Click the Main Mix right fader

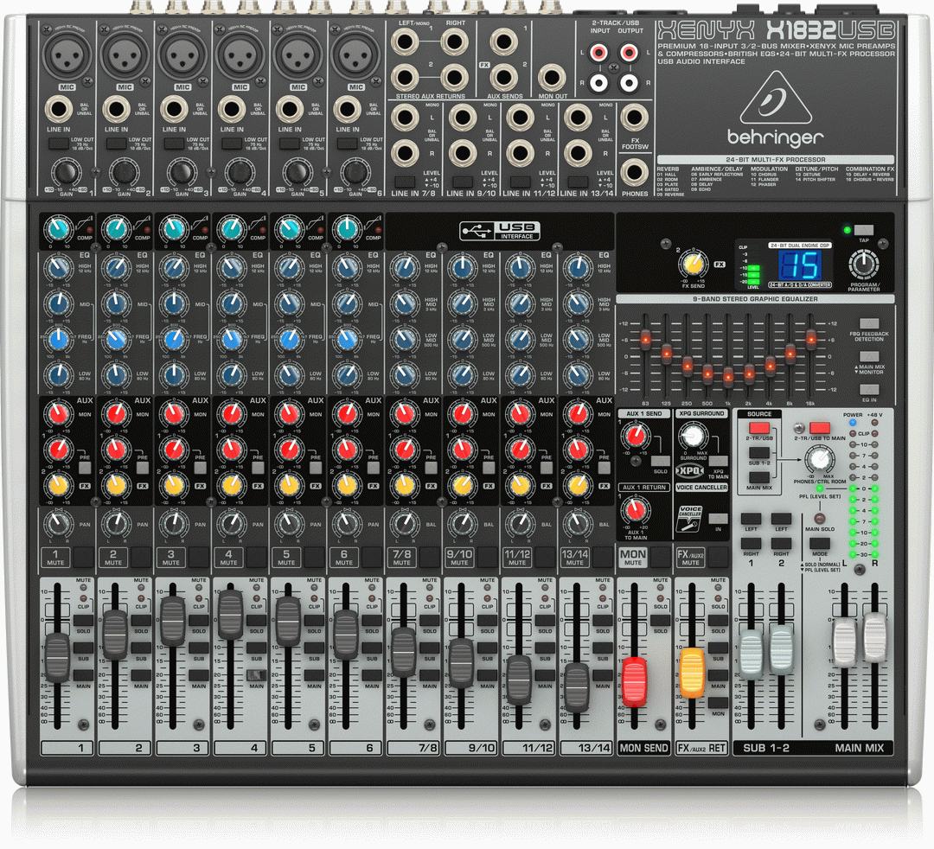875,637
